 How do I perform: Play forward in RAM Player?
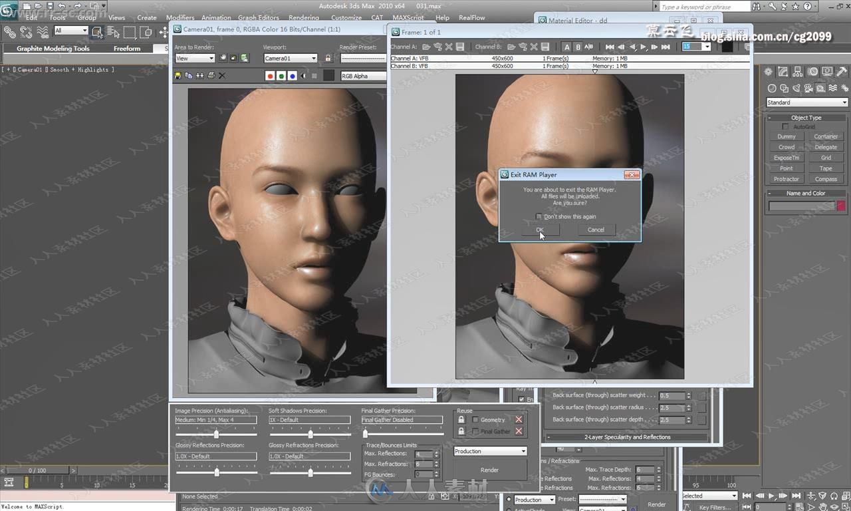(x=644, y=47)
